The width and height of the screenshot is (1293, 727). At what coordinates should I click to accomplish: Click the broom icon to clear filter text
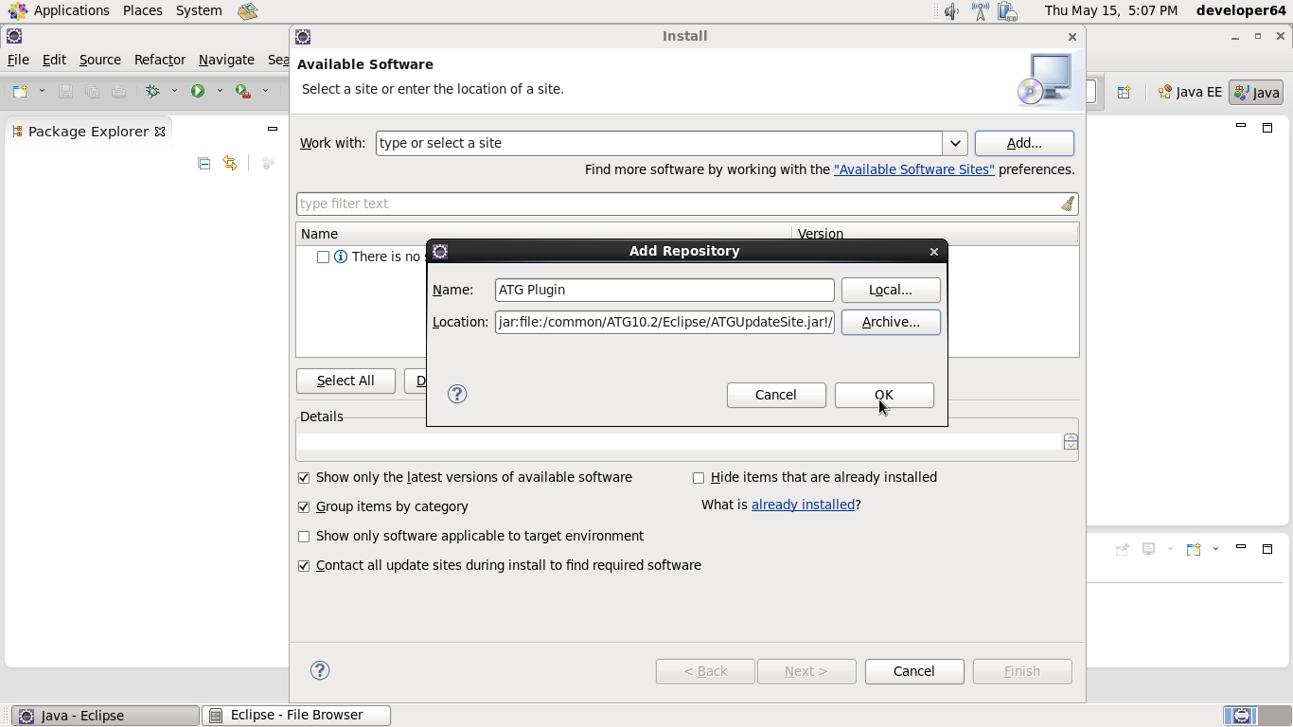point(1067,204)
